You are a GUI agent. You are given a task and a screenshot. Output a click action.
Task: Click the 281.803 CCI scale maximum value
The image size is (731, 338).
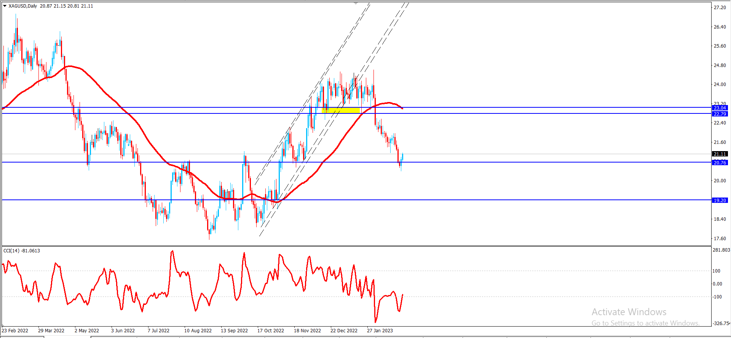[721, 250]
